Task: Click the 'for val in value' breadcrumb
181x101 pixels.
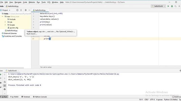Action: 46,67
